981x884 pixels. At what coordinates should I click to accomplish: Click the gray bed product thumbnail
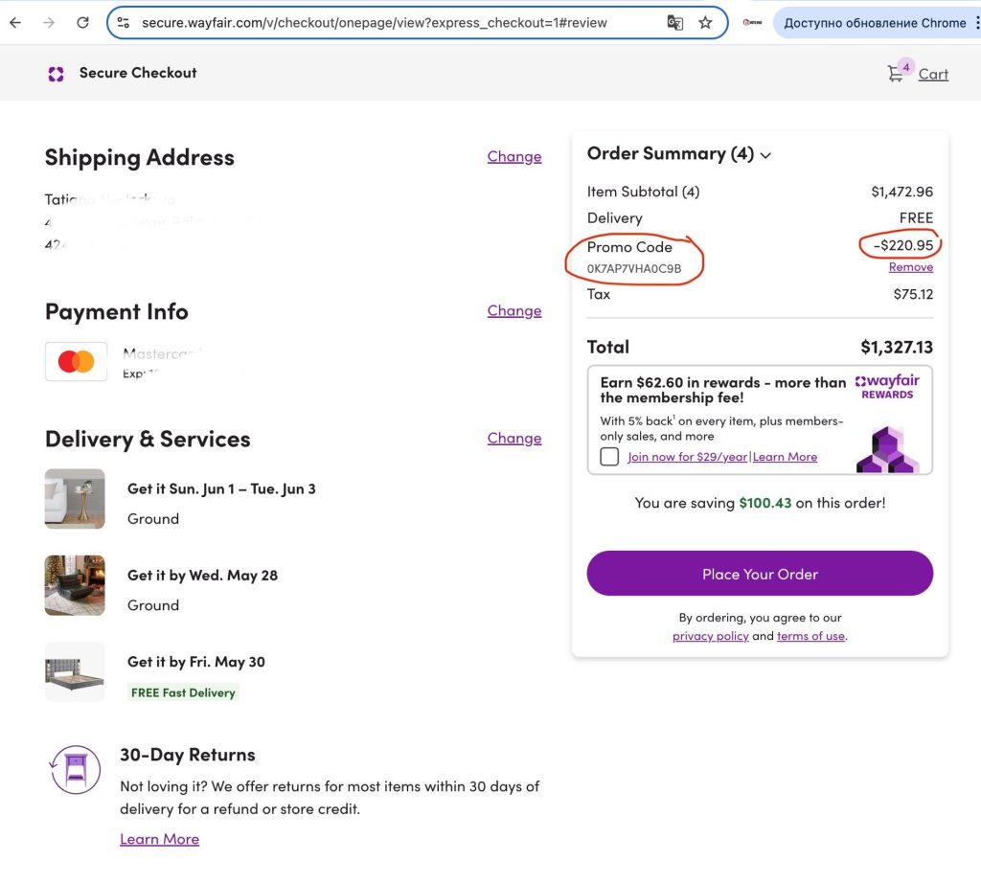pyautogui.click(x=75, y=671)
